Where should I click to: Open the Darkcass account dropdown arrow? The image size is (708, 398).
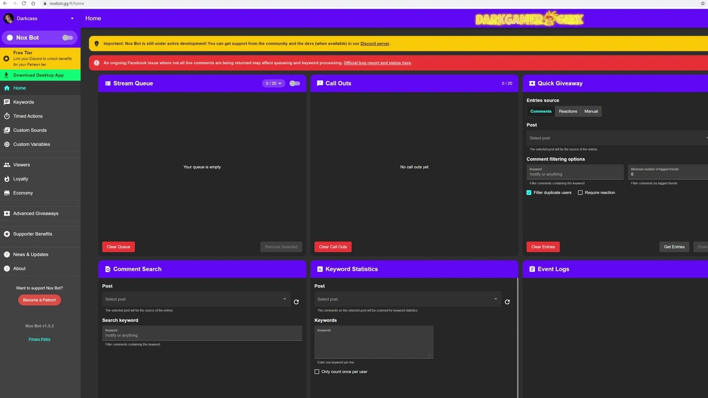tap(72, 18)
